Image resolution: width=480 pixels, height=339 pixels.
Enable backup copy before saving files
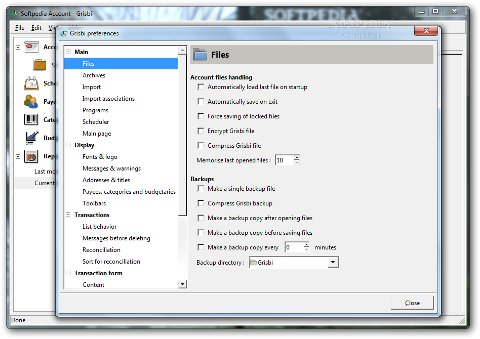pyautogui.click(x=201, y=233)
